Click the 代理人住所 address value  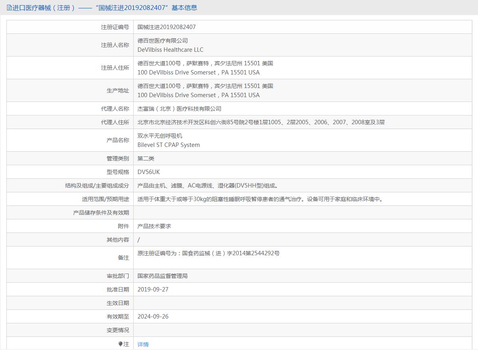pos(261,122)
